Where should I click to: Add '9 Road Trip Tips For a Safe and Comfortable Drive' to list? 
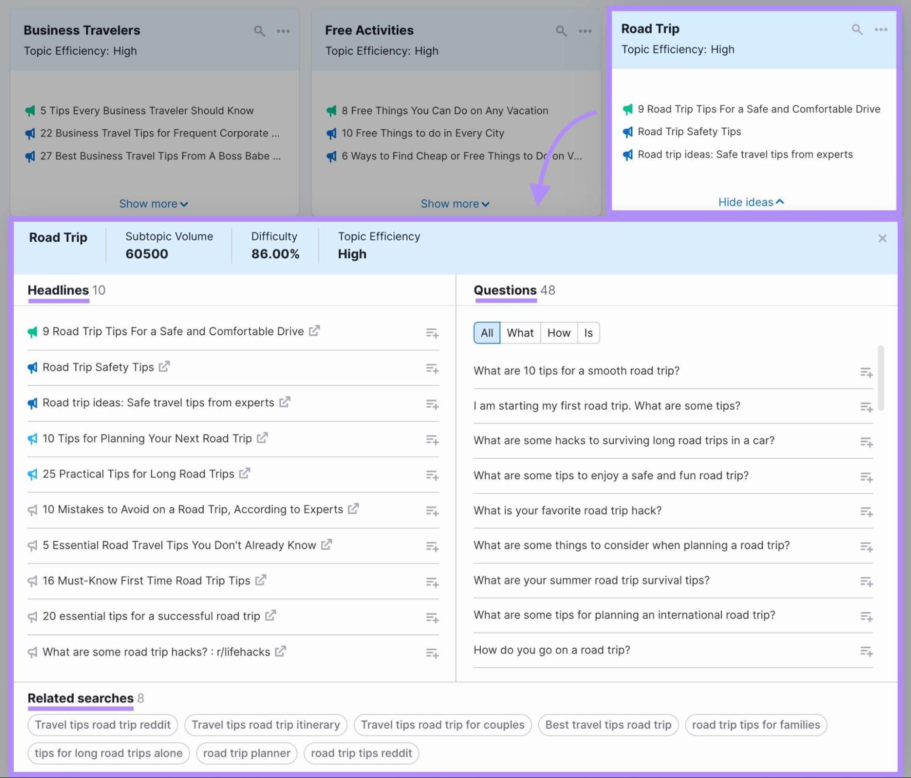coord(432,333)
